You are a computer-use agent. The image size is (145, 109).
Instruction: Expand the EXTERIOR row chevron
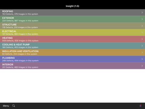(142, 19)
